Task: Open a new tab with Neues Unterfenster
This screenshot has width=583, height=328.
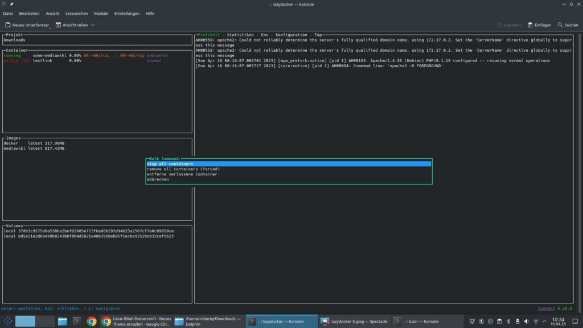Action: [27, 25]
